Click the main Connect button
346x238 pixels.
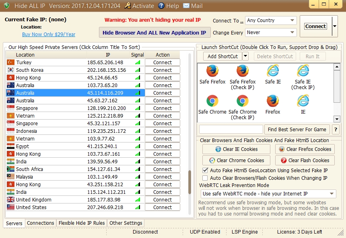[x=315, y=26]
